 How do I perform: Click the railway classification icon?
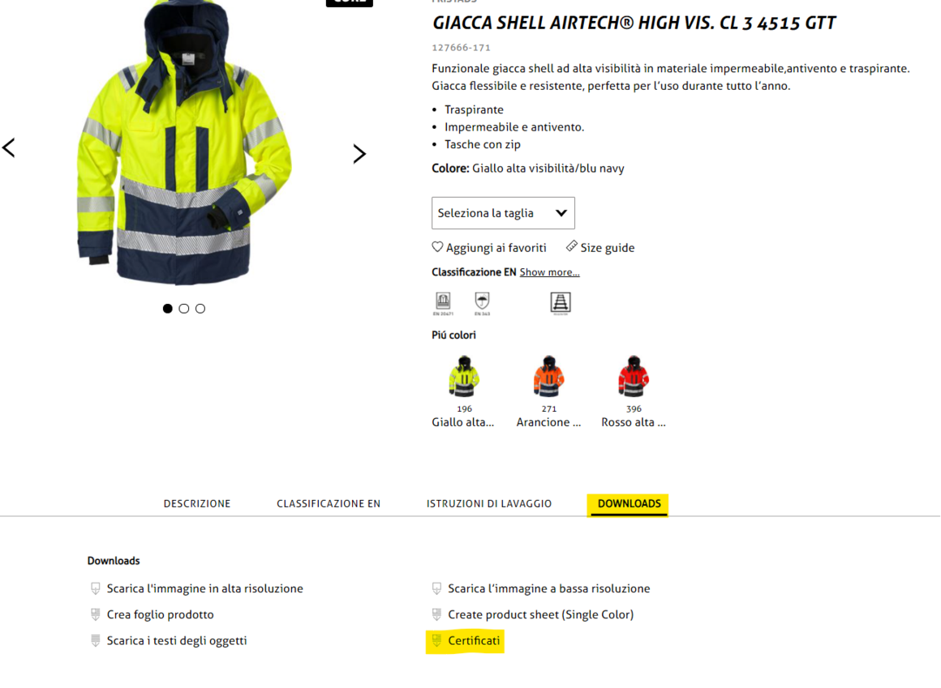click(560, 303)
